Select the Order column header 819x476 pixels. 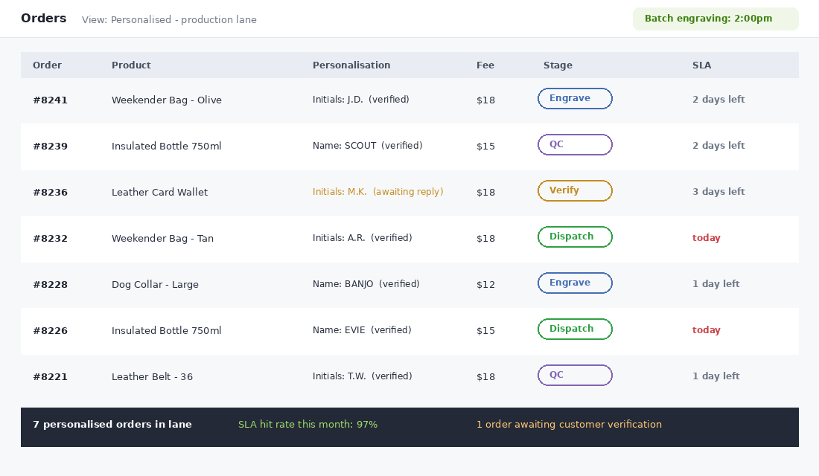(x=47, y=65)
